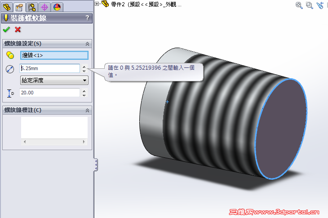Increase depth value with up arrow
This screenshot has width=328, height=218.
pos(84,91)
